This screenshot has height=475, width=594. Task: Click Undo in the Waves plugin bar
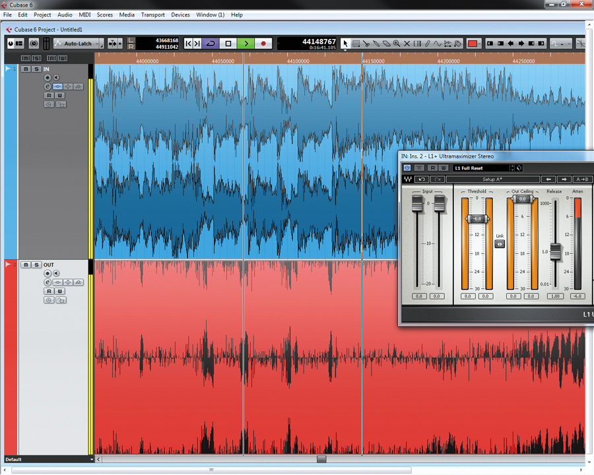point(422,179)
